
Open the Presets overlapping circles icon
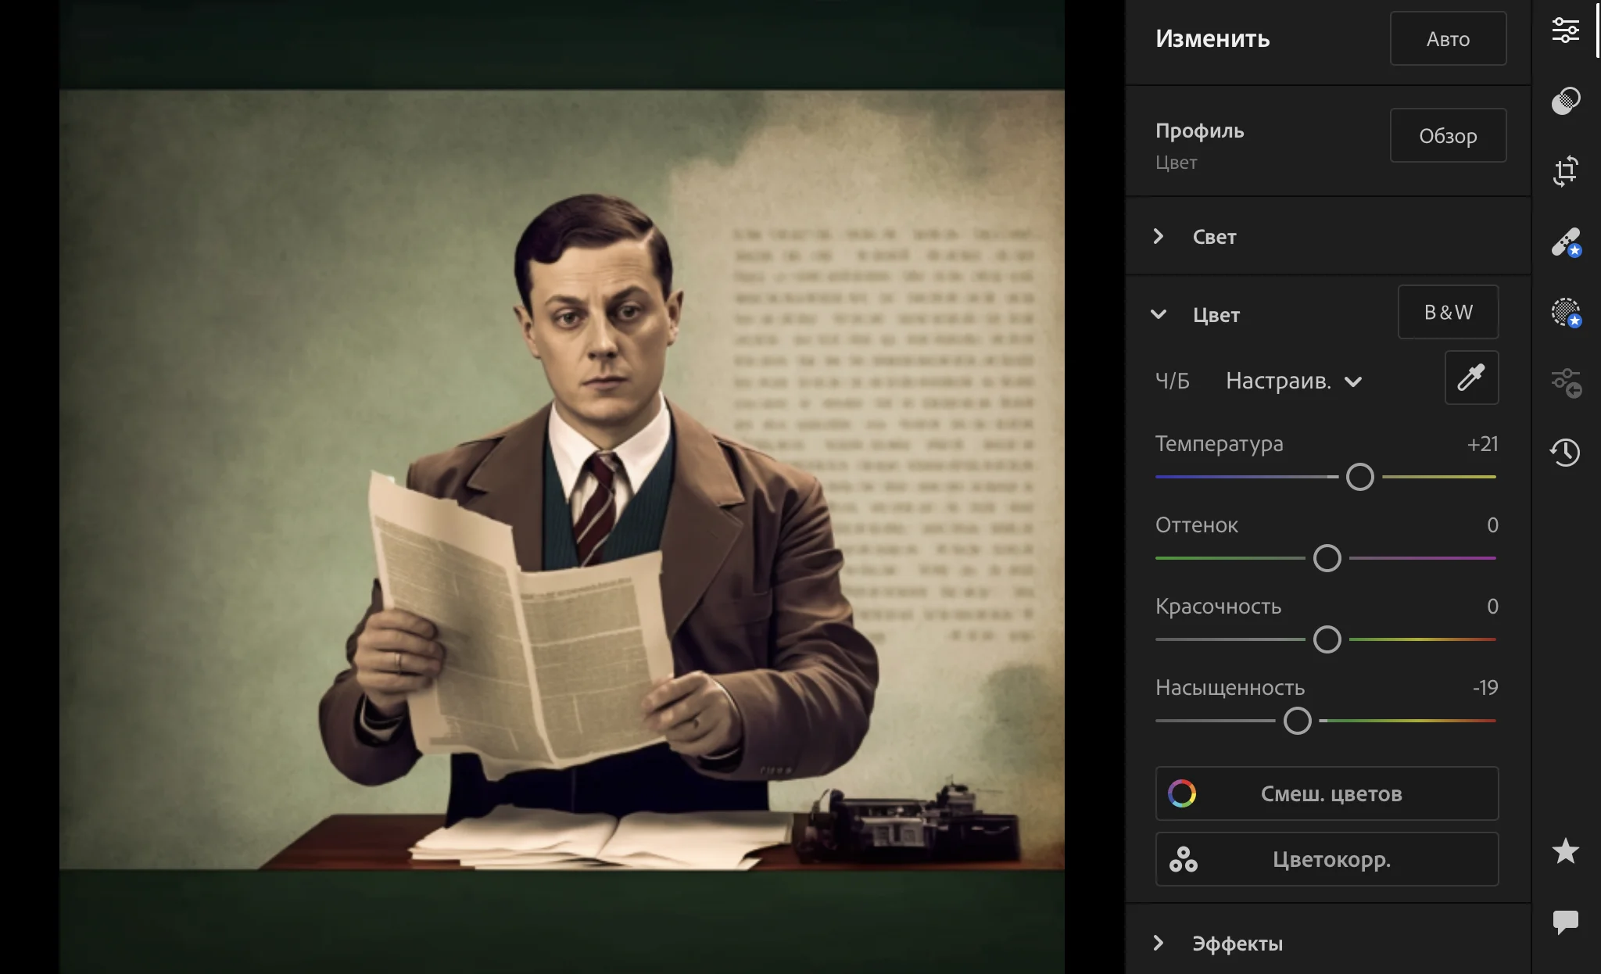(x=1565, y=101)
